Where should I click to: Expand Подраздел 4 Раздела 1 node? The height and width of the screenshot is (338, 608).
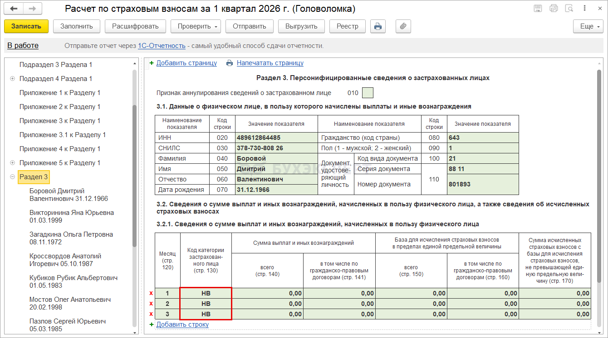tap(12, 79)
